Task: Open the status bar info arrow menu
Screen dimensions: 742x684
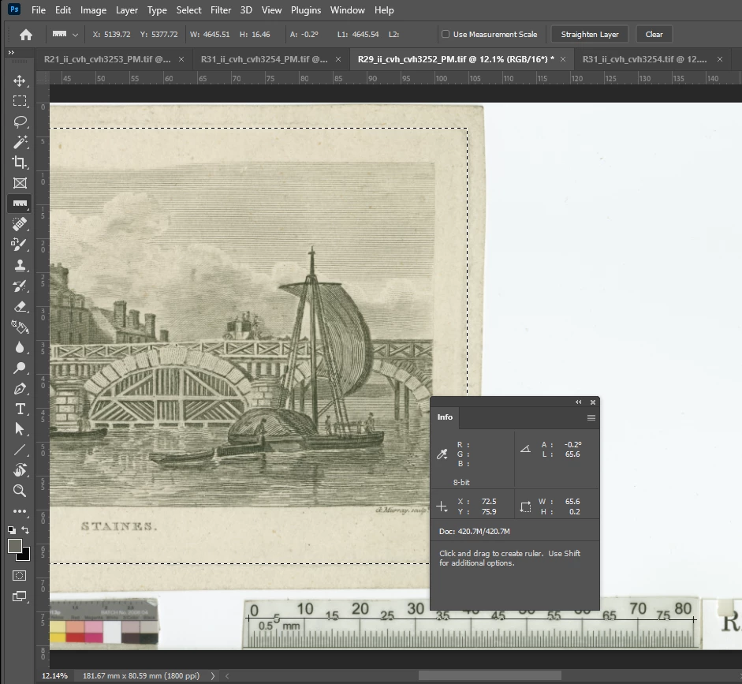Action: click(212, 676)
